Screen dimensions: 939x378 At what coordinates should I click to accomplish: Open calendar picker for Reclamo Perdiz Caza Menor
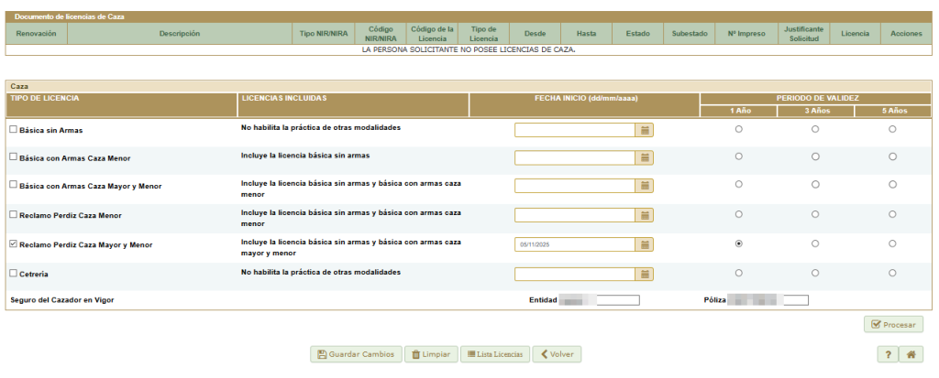coord(645,215)
